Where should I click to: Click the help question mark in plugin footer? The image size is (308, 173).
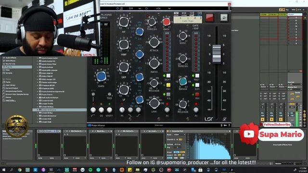229,125
